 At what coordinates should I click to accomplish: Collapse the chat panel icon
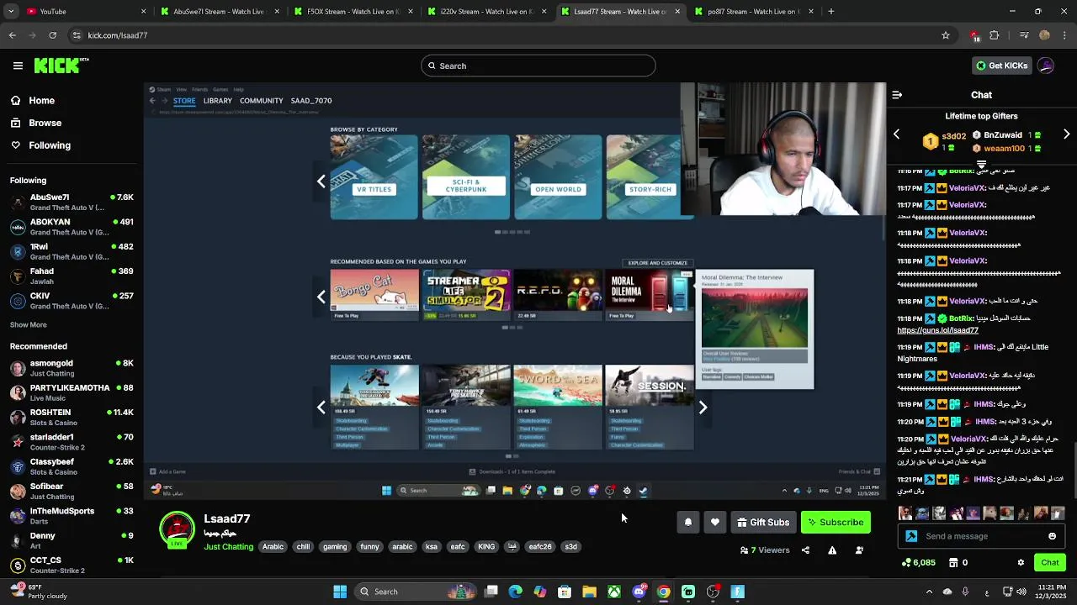point(897,95)
